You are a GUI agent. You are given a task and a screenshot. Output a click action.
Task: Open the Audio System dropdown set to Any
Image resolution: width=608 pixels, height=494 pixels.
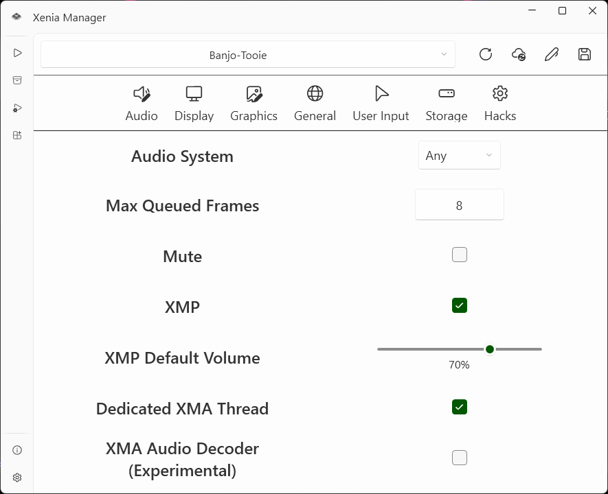click(459, 156)
